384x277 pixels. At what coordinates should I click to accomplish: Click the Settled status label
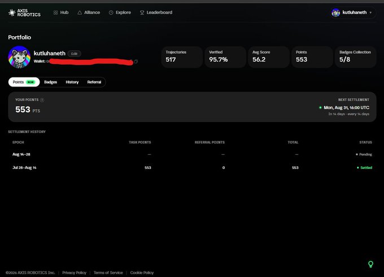coord(364,168)
